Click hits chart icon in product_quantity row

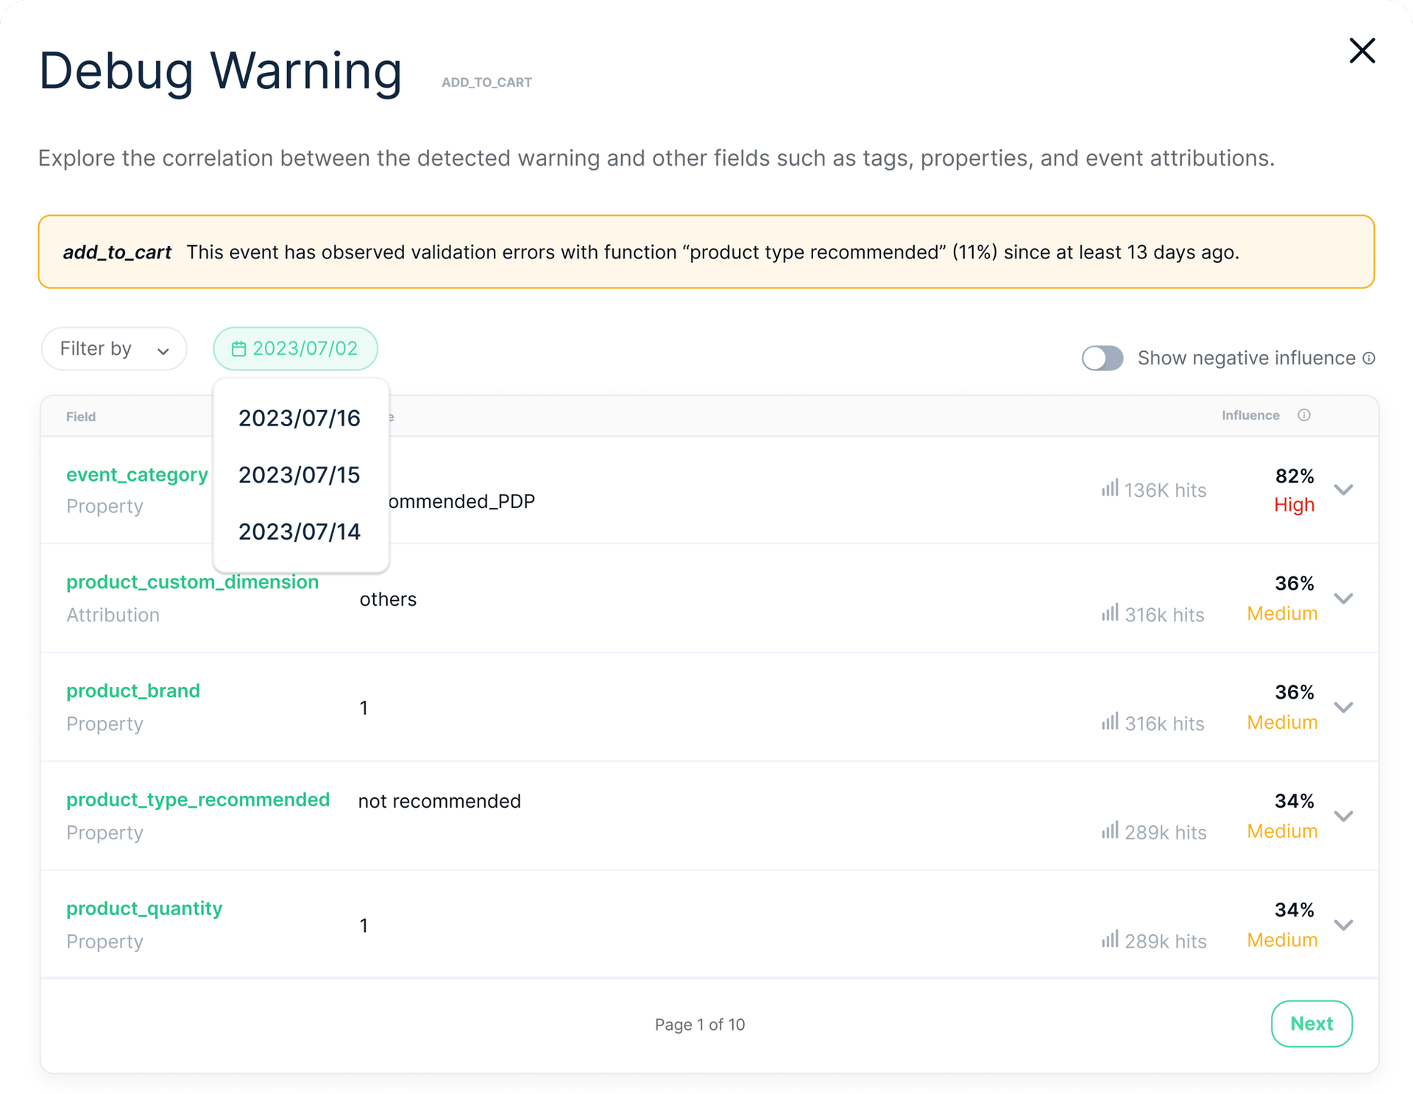pos(1110,939)
